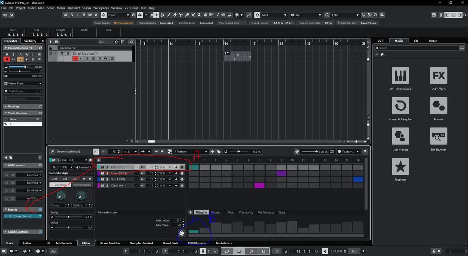This screenshot has height=256, width=468.
Task: Mute Drum Machine 01 in Inspector
Action: click(7, 55)
